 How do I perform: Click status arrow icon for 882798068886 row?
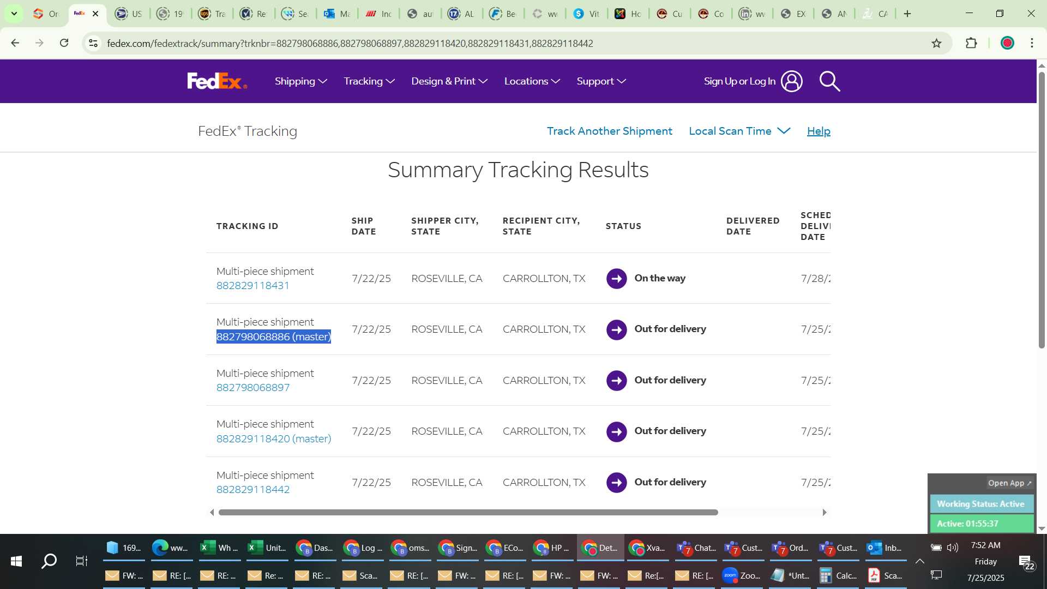coord(617,329)
